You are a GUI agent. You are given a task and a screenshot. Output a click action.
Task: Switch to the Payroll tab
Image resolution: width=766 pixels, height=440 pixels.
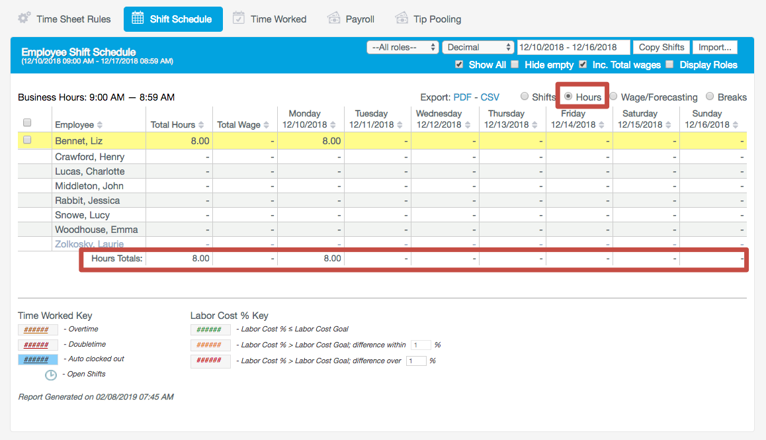click(359, 19)
